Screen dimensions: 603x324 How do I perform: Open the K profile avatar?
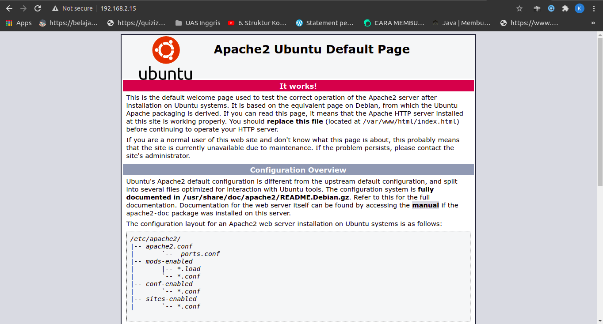[x=580, y=8]
